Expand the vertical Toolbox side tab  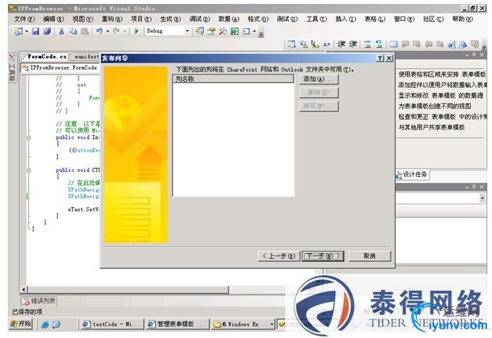click(x=12, y=67)
